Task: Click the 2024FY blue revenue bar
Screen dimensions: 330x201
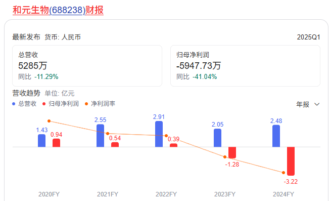Action: pyautogui.click(x=276, y=136)
